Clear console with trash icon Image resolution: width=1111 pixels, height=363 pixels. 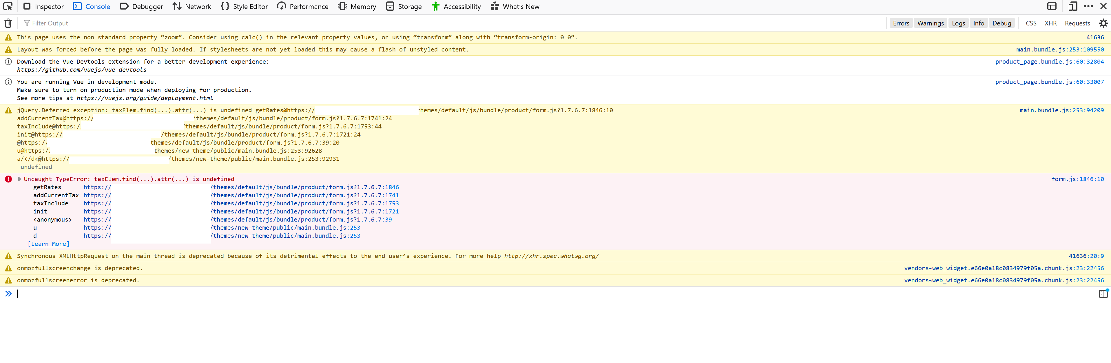click(x=8, y=23)
